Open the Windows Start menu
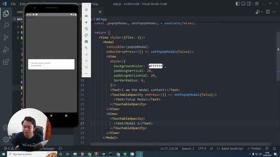280x157 pixels. coord(3,154)
